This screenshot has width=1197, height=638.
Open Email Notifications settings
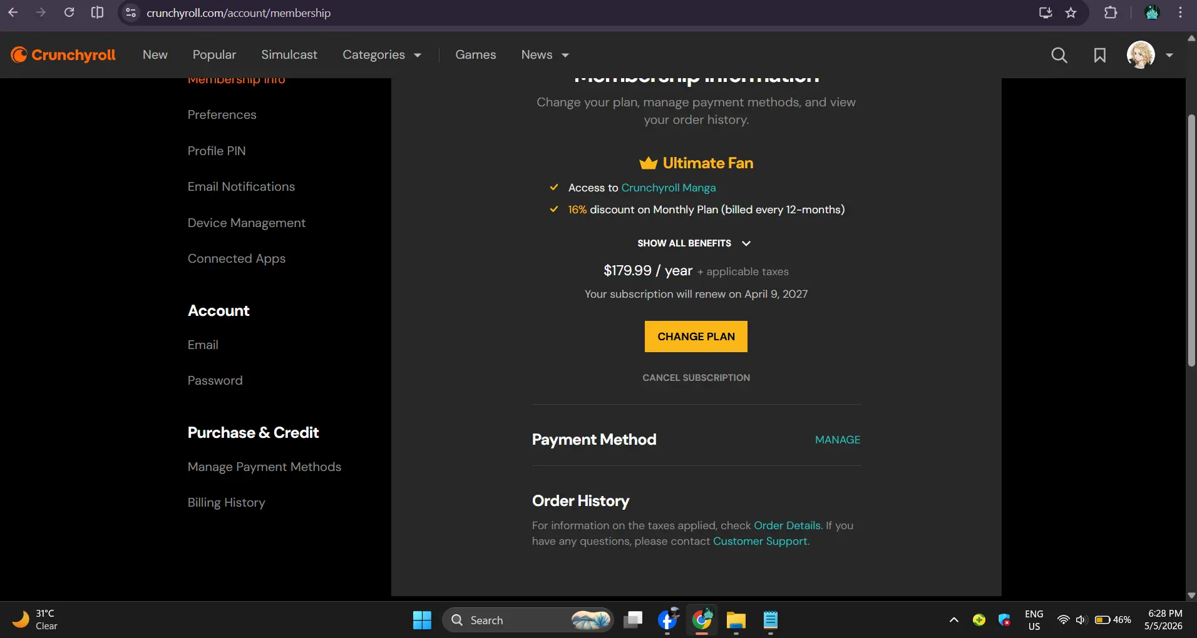coord(241,186)
